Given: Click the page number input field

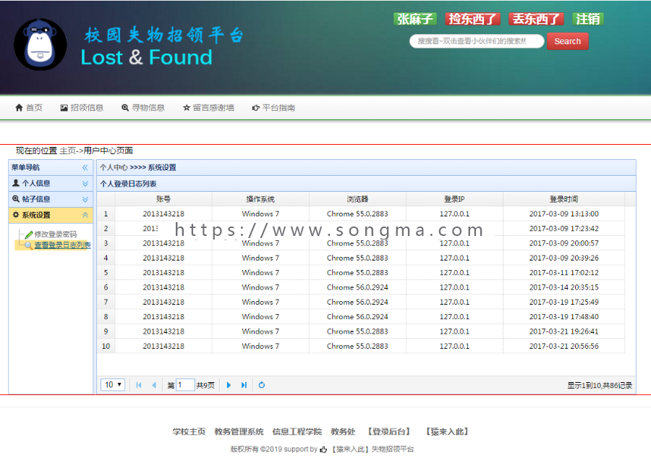Looking at the screenshot, I should point(185,385).
